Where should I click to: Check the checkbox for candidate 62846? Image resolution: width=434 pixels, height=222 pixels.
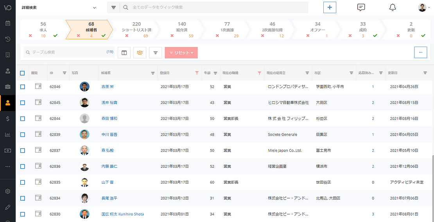(x=23, y=87)
